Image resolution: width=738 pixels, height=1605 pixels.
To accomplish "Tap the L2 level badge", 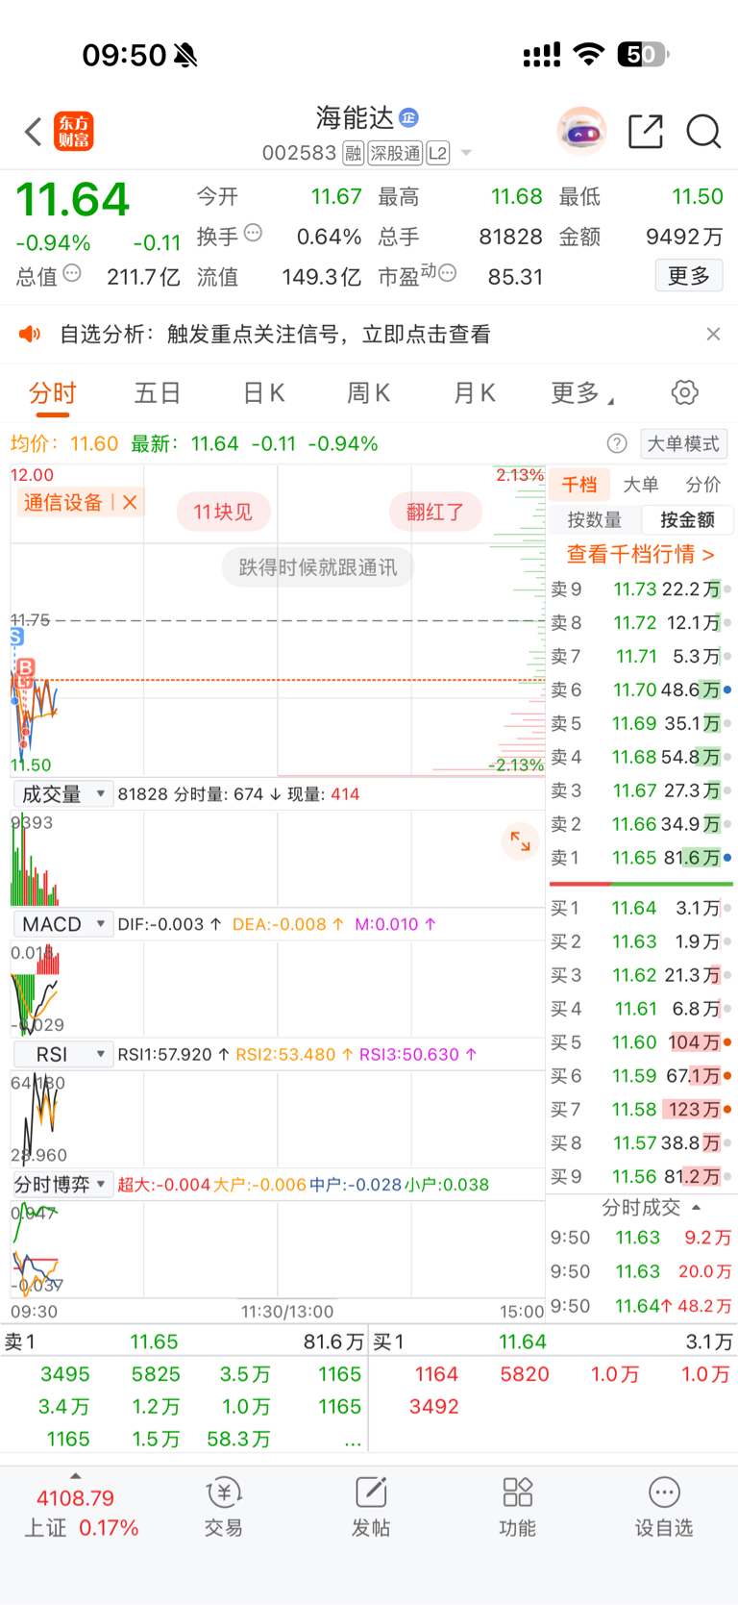I will [x=437, y=154].
